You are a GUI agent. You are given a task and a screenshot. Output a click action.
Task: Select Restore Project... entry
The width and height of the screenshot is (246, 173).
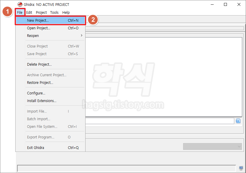[x=50, y=82]
